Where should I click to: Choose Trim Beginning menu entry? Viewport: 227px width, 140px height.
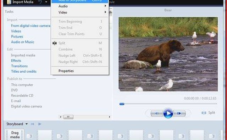tap(80, 21)
